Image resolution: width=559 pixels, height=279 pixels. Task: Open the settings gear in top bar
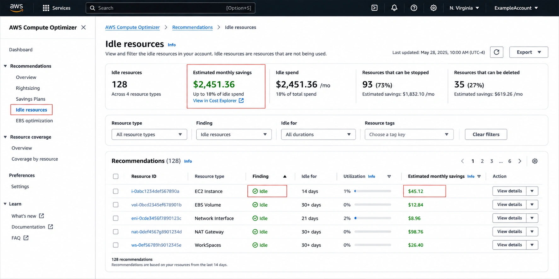(434, 8)
